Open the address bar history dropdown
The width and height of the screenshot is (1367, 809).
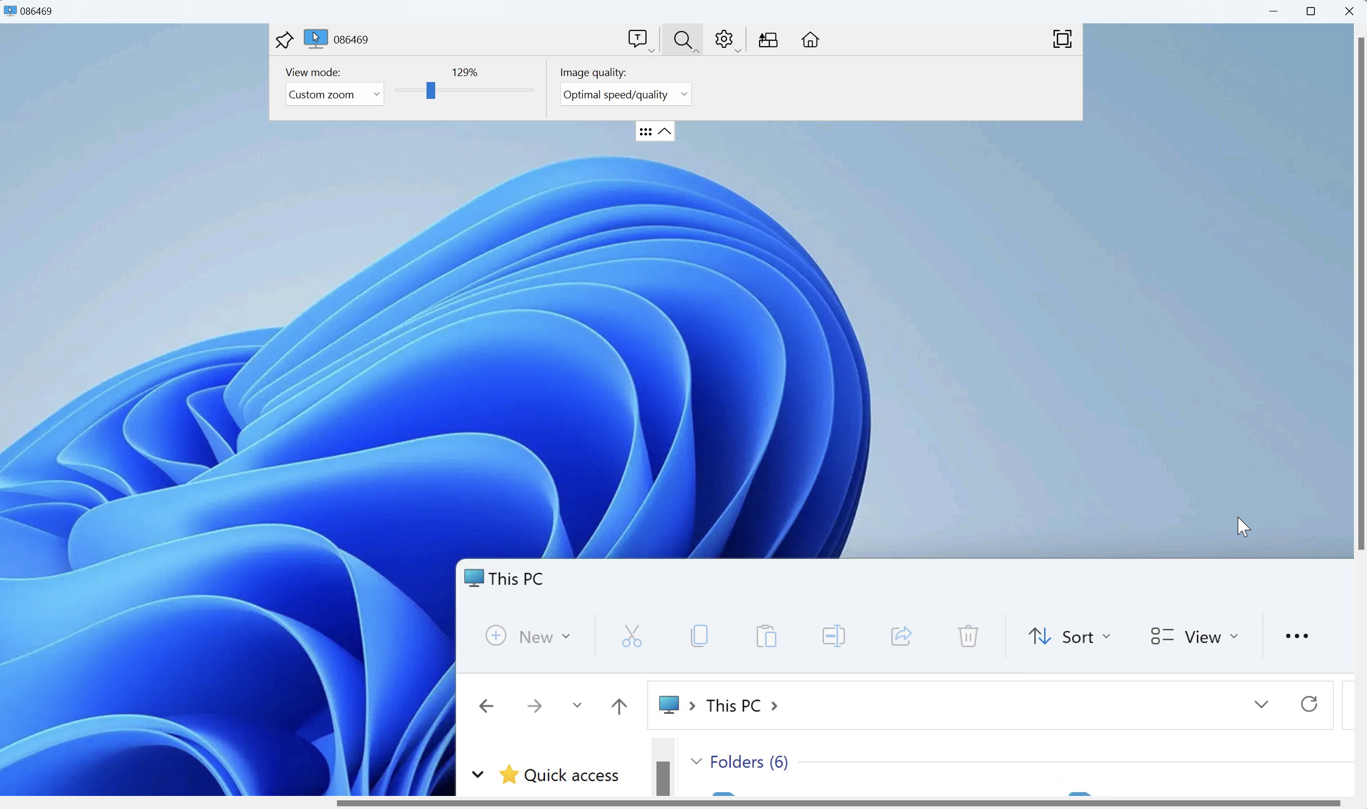pos(1261,705)
